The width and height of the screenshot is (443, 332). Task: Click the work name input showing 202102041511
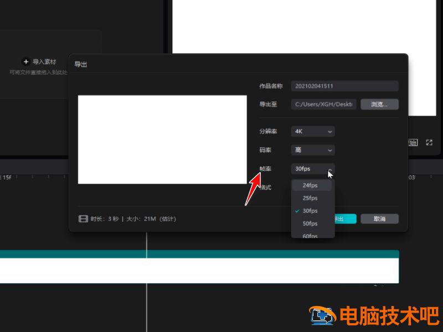344,86
